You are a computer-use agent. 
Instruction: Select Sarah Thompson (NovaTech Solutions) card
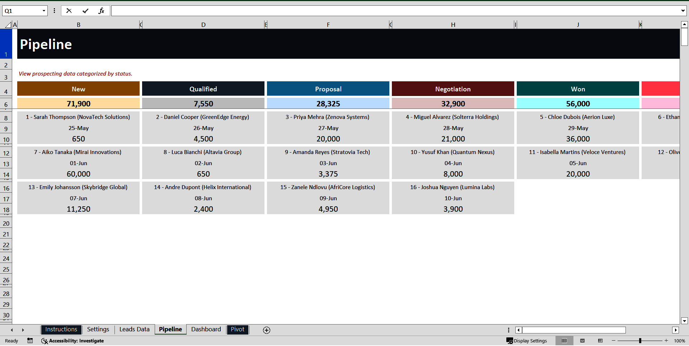(79, 117)
